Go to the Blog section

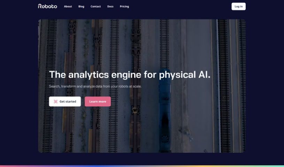[x=81, y=7]
